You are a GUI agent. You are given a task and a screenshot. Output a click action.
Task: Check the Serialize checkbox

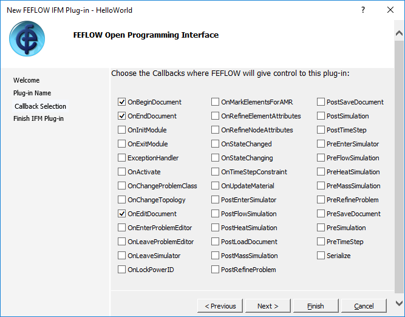[x=321, y=256]
